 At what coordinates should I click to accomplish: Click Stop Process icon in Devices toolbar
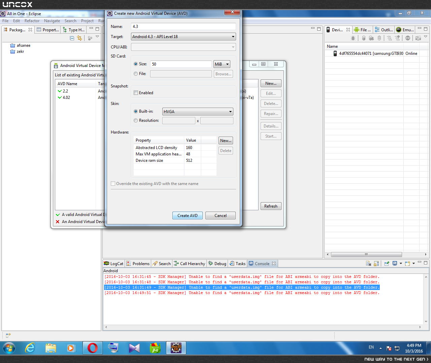pyautogui.click(x=408, y=38)
